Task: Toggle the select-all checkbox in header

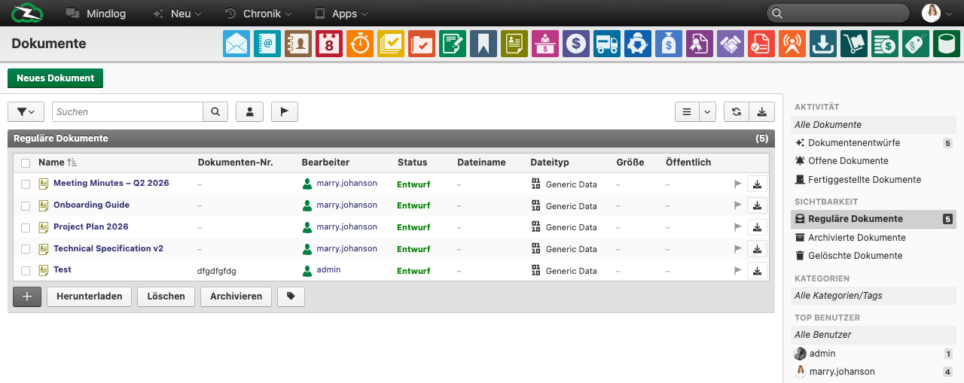Action: point(26,163)
